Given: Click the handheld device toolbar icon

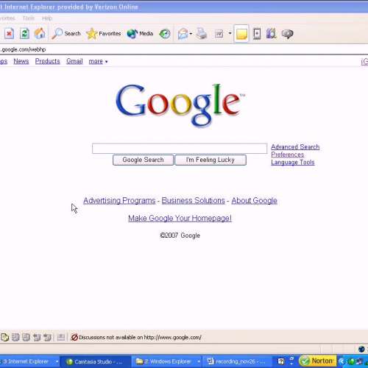Looking at the screenshot, I should (x=257, y=34).
